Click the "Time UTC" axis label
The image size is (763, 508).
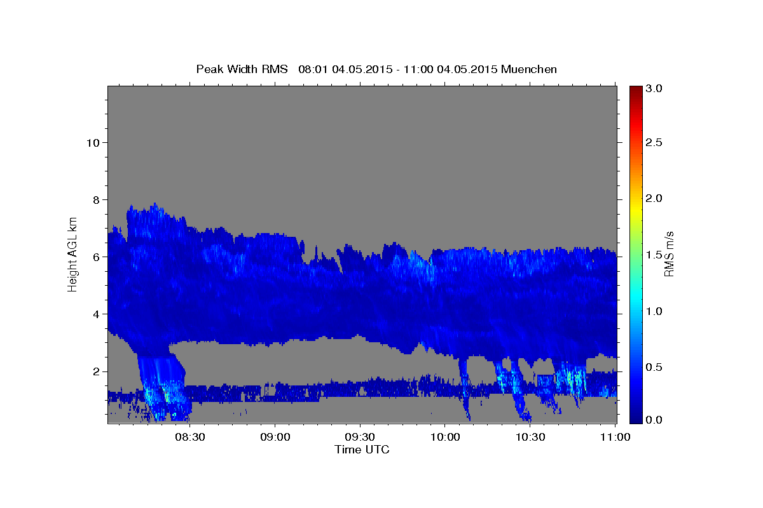(x=362, y=449)
